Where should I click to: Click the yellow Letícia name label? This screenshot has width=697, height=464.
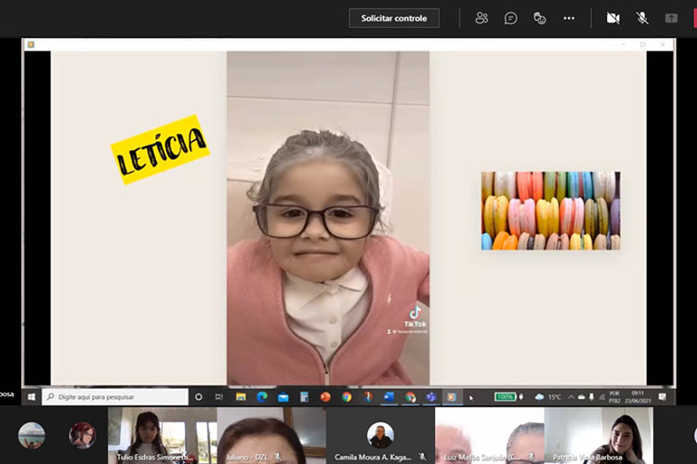(160, 149)
